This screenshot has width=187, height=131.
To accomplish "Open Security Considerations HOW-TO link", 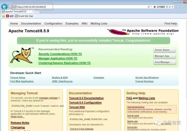I will pyautogui.click(x=60, y=54).
